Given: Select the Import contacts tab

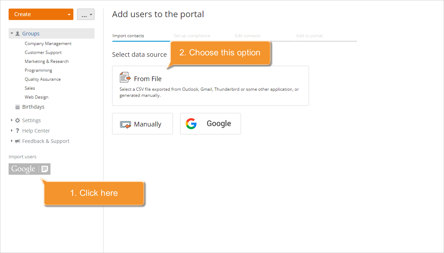Looking at the screenshot, I should tap(128, 36).
